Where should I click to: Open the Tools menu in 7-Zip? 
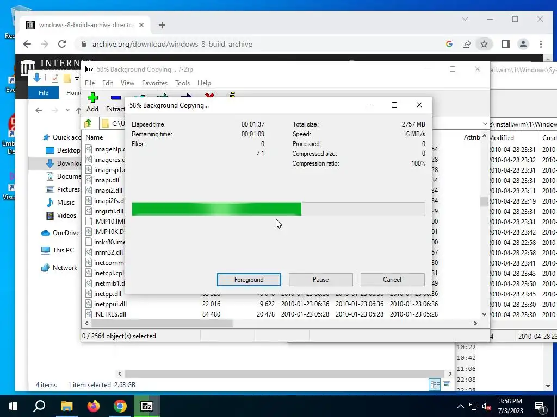click(182, 83)
